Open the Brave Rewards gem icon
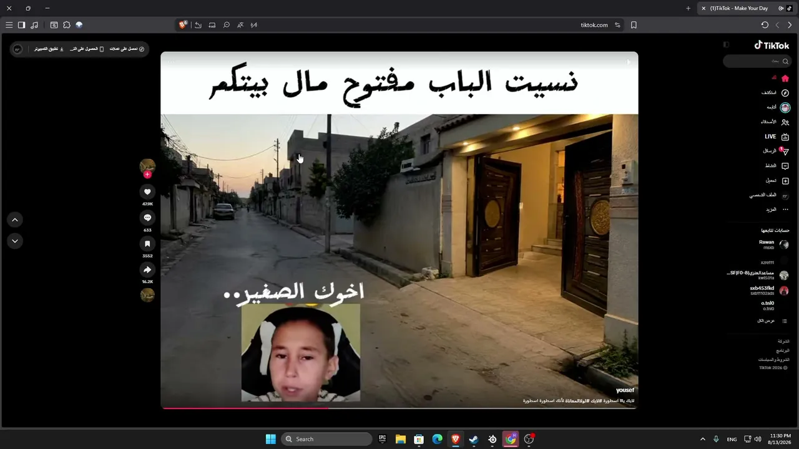799x449 pixels. (79, 25)
